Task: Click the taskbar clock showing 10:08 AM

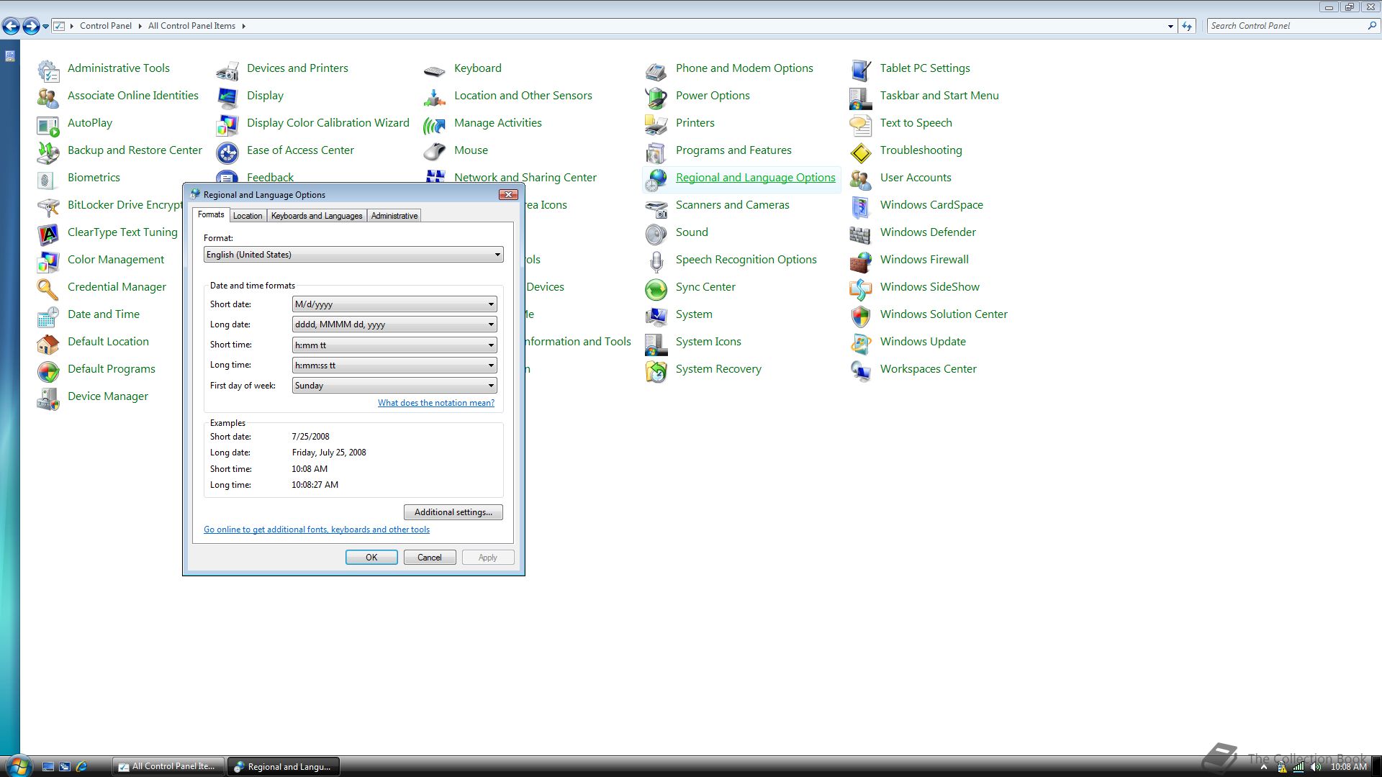Action: (x=1349, y=767)
